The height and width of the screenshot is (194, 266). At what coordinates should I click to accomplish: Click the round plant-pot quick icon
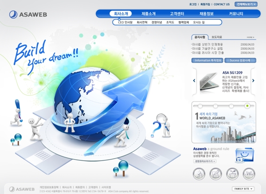tap(232, 174)
